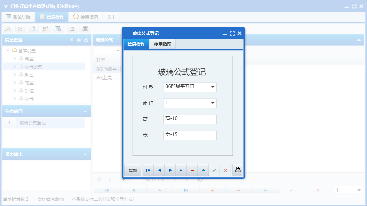This screenshot has height=206, width=367.
Task: Click the blue up-triangle edit icon
Action: point(203,170)
